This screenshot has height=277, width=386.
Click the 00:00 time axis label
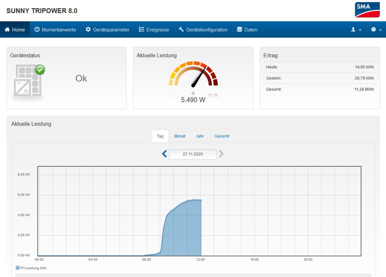click(x=39, y=260)
